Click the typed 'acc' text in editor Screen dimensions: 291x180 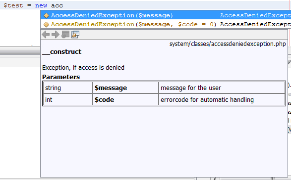point(57,6)
